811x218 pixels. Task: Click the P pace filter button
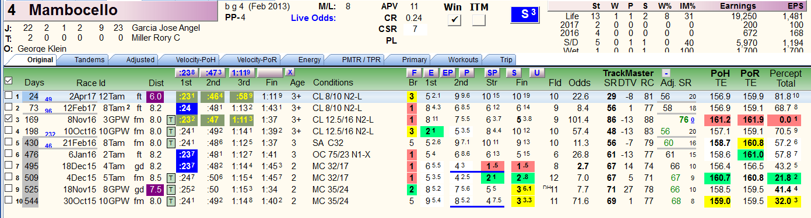tap(466, 73)
